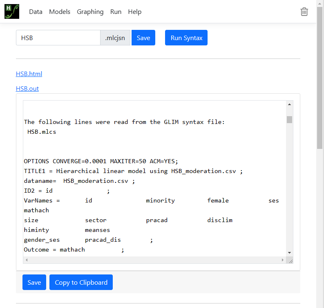Expand the Graphing menu

90,12
